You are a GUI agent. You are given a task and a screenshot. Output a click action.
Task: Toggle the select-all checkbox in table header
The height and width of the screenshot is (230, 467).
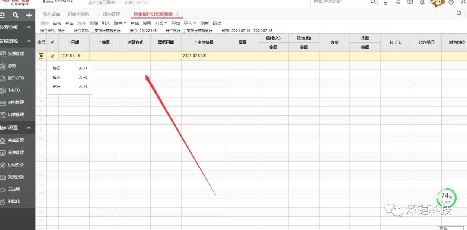tap(52, 43)
